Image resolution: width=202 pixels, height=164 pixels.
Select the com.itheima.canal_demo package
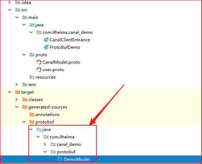68,32
